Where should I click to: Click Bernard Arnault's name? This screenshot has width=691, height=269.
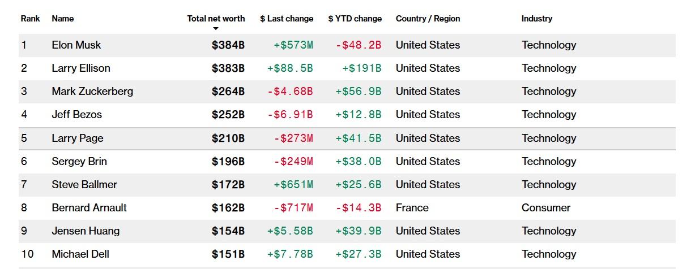[89, 208]
